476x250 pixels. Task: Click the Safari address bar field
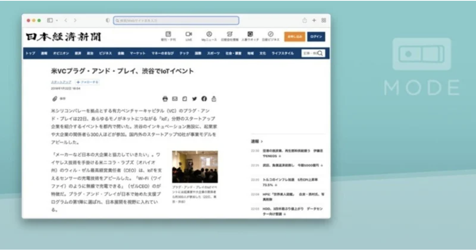(176, 20)
